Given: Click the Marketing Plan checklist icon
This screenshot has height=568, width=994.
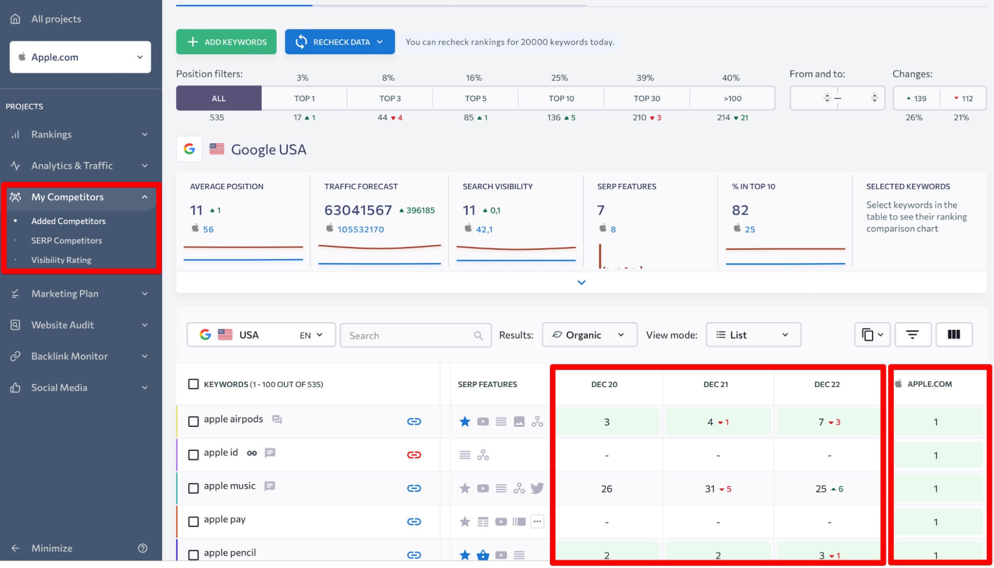Looking at the screenshot, I should pos(15,294).
